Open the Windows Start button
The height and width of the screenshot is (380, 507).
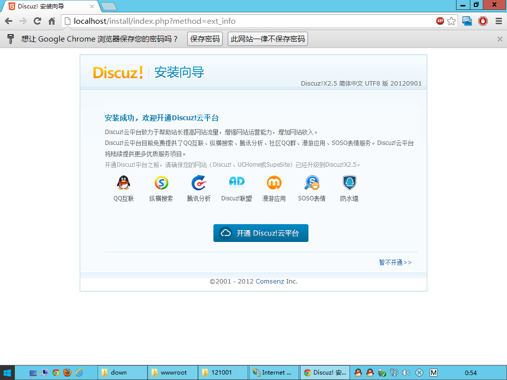click(7, 373)
